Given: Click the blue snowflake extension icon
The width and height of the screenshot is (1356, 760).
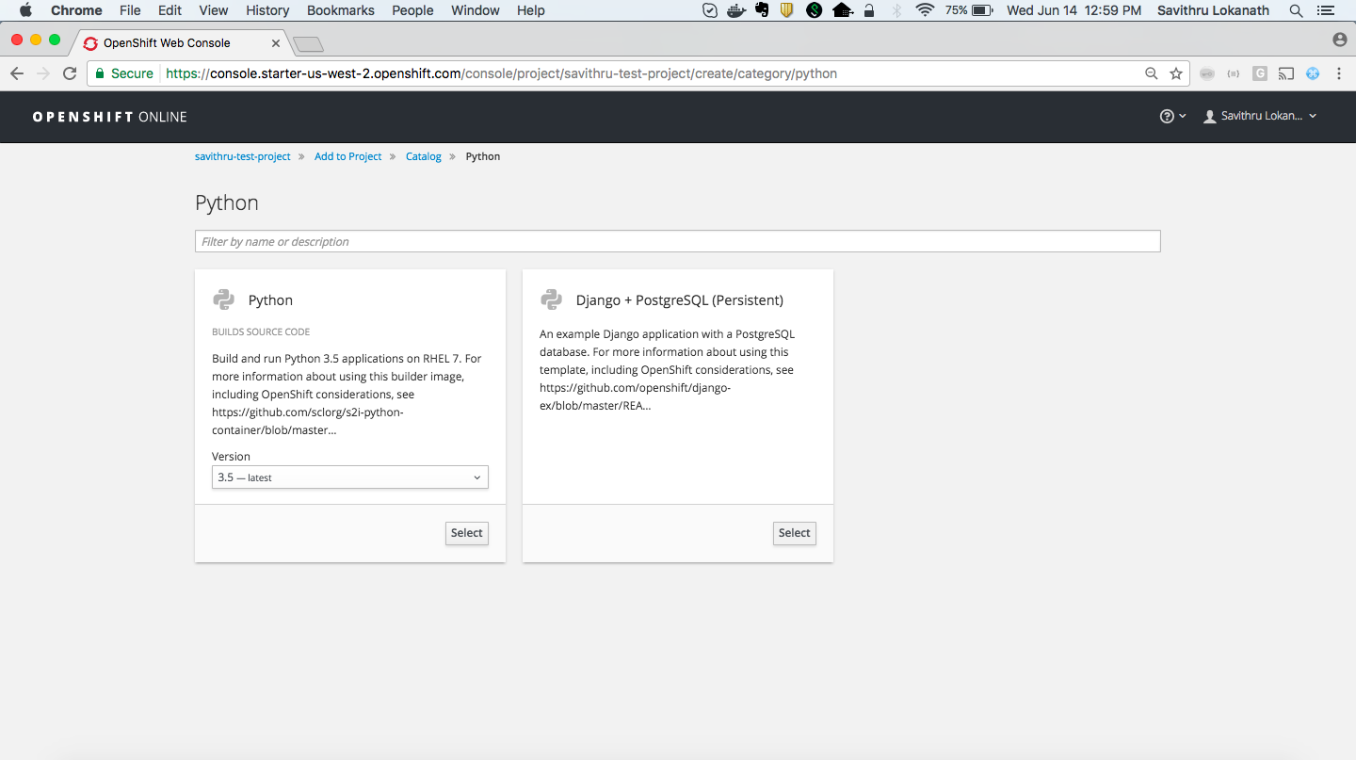Looking at the screenshot, I should pos(1313,73).
